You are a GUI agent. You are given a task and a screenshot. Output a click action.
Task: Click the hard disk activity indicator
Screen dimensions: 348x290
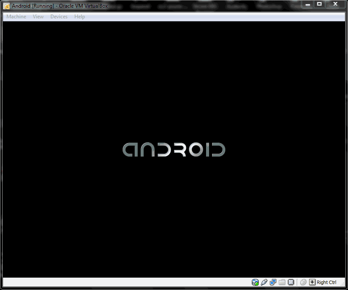[255, 282]
